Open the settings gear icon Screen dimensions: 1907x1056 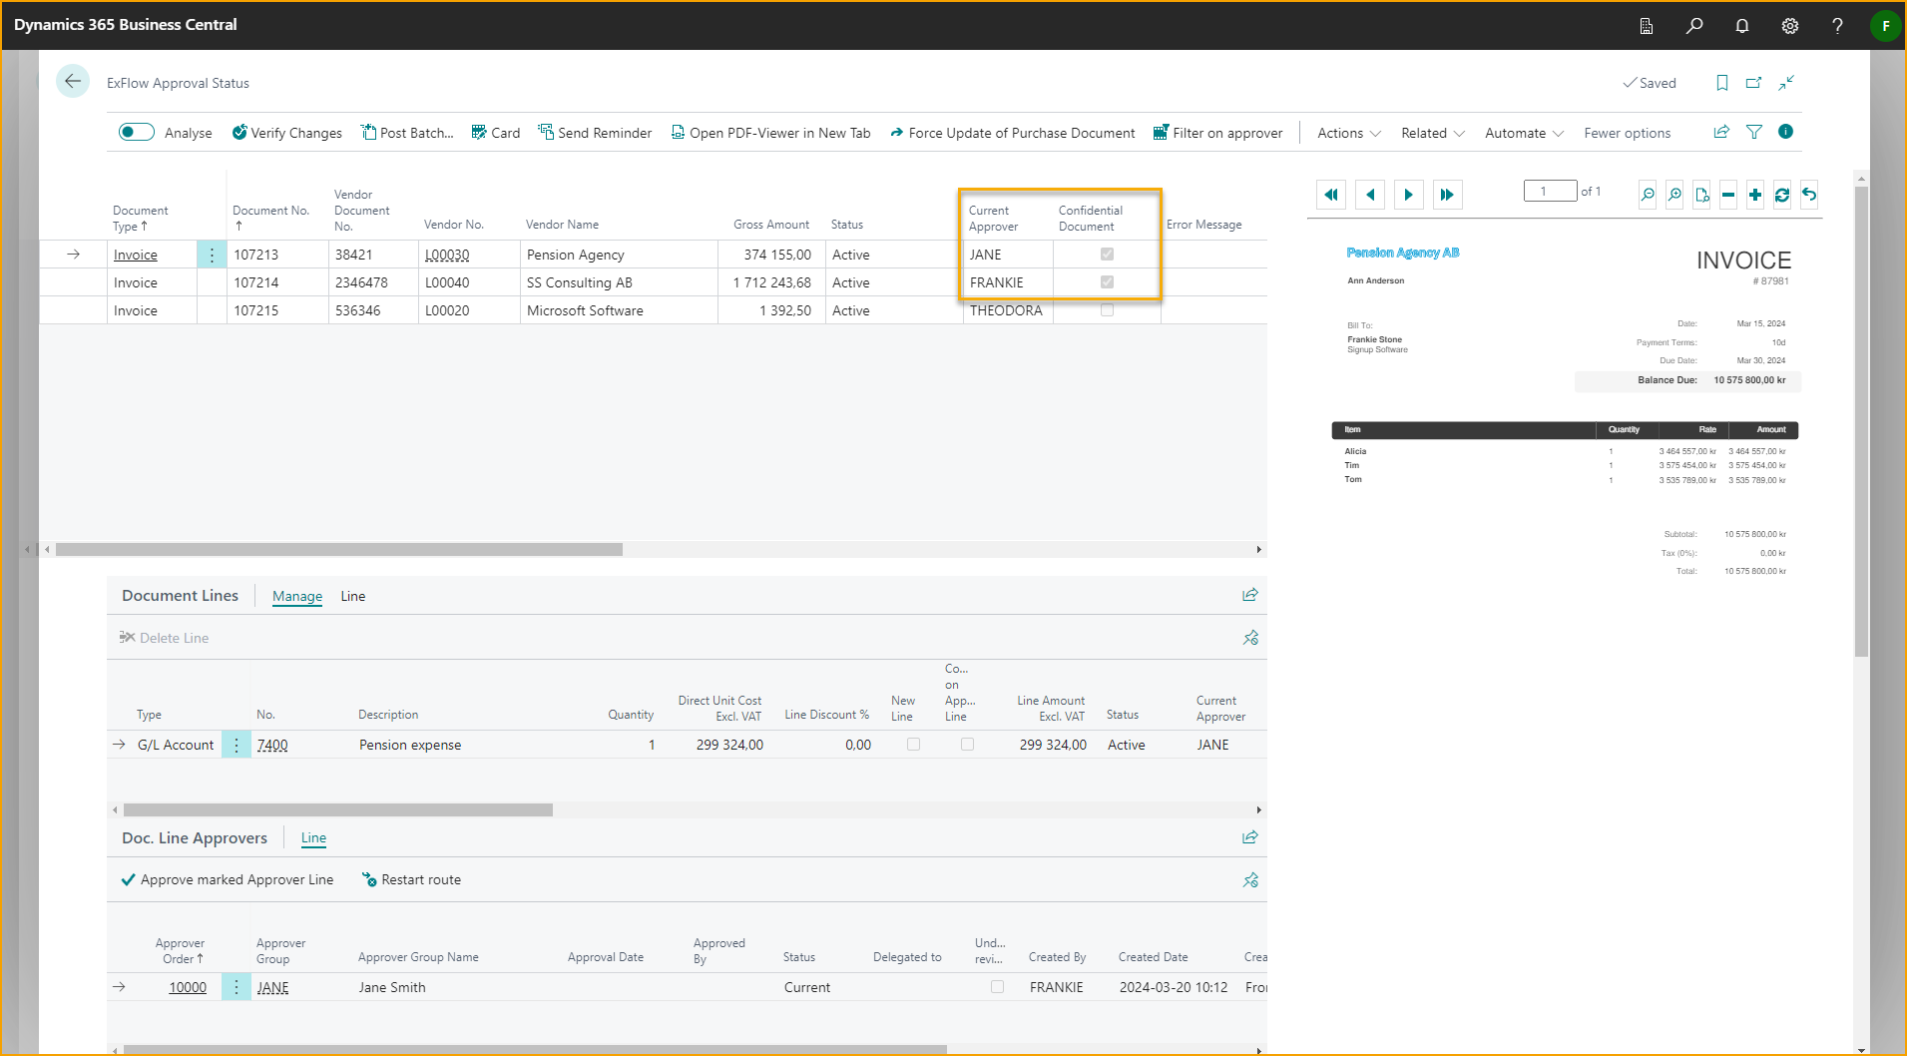[x=1790, y=25]
